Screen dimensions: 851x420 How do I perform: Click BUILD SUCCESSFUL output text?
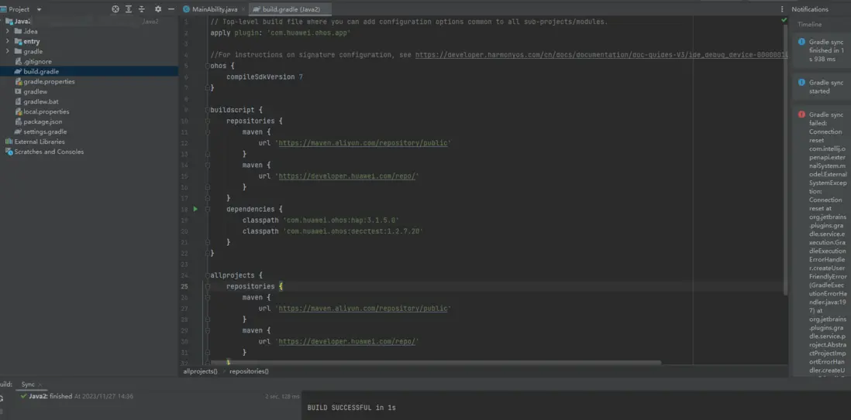pos(351,407)
